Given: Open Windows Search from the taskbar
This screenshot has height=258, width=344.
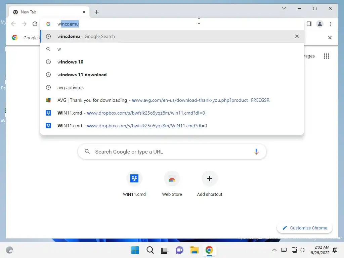Looking at the screenshot, I should pos(150,250).
